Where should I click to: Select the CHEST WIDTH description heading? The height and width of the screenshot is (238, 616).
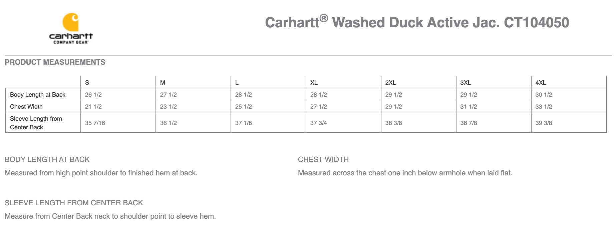(x=323, y=160)
